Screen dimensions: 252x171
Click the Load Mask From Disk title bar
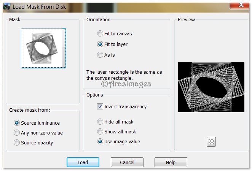114,7
